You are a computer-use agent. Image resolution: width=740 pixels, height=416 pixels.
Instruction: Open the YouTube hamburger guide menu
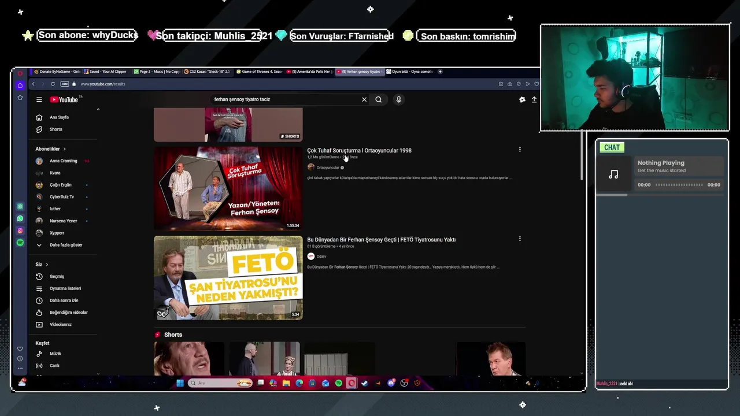(x=39, y=99)
